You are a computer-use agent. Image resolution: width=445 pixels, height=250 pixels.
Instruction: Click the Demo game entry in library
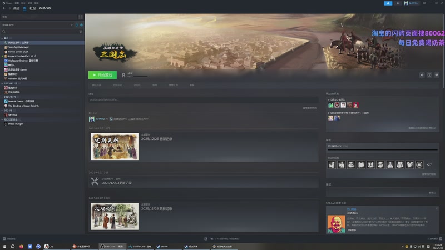(x=17, y=69)
